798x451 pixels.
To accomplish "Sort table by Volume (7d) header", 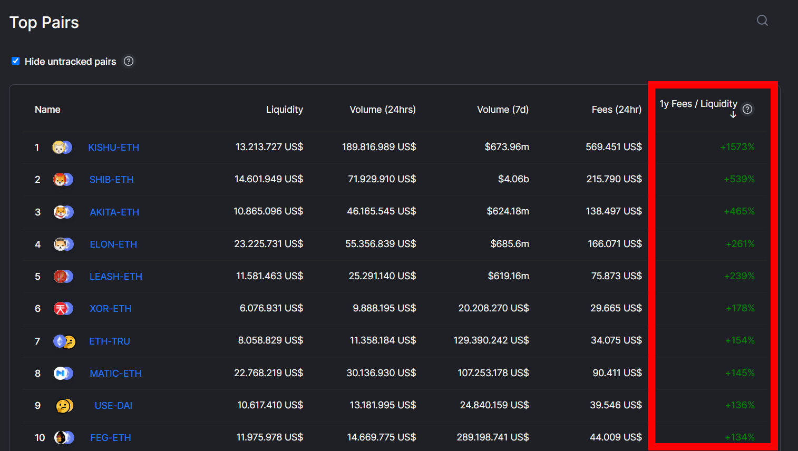I will pos(502,110).
